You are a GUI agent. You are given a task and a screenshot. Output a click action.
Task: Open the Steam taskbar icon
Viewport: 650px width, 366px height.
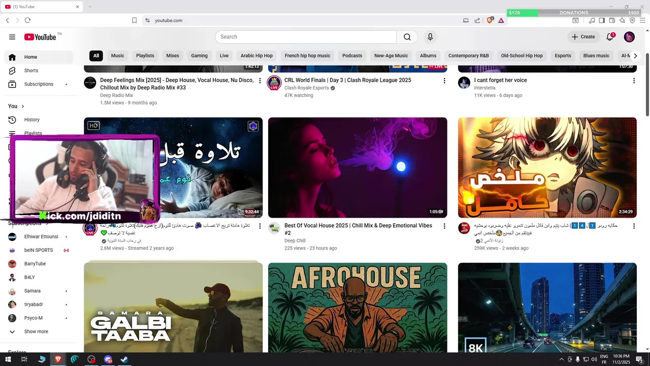click(x=124, y=359)
